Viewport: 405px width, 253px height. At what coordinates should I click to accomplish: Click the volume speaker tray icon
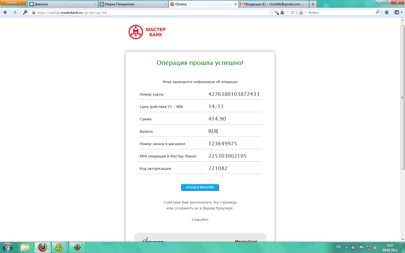pos(375,248)
